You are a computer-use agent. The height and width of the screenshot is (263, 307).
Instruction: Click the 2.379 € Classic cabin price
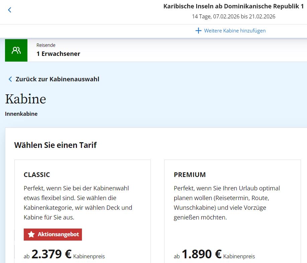coord(52,254)
